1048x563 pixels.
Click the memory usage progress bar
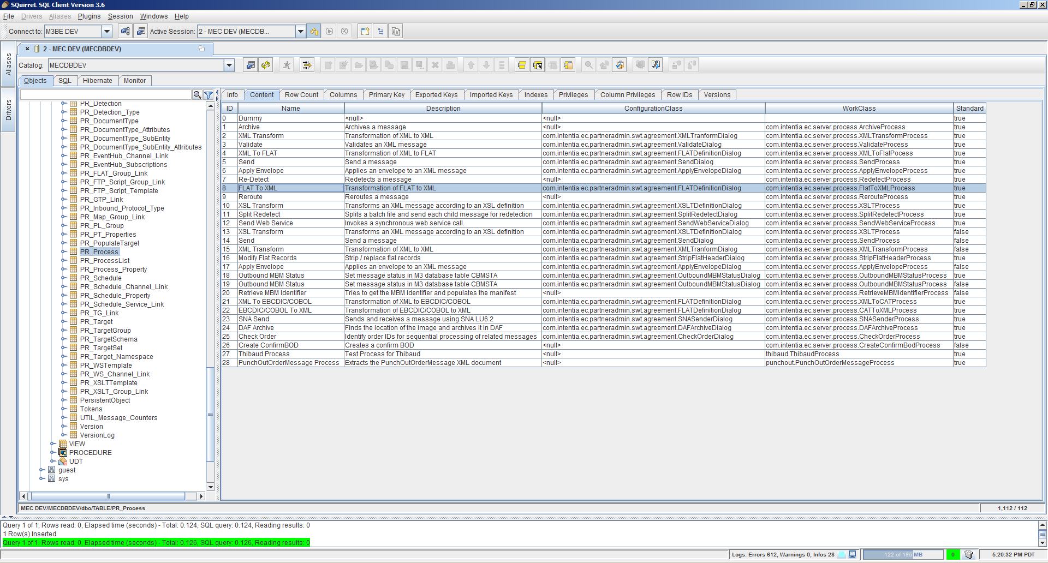[x=903, y=554]
